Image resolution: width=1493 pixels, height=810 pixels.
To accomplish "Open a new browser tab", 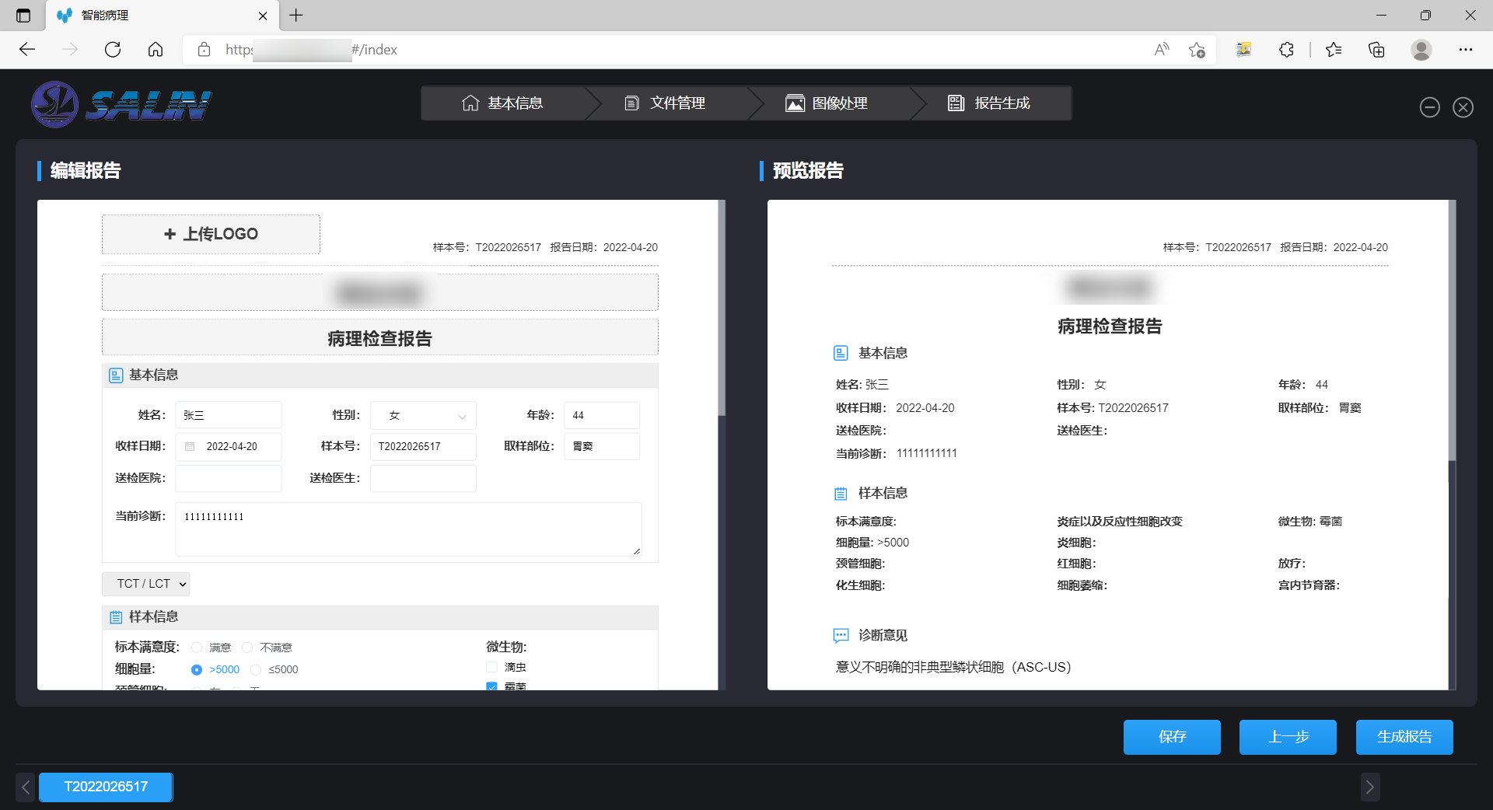I will click(296, 15).
